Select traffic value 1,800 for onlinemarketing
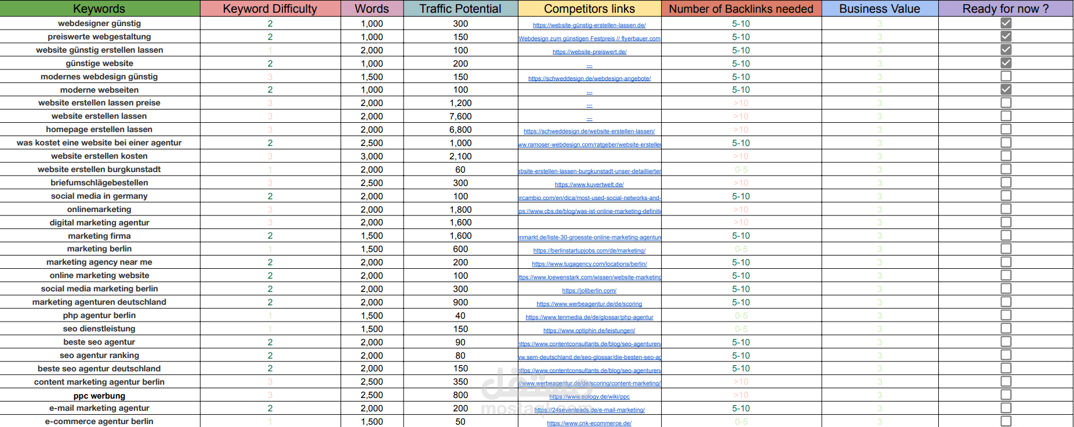 (460, 209)
